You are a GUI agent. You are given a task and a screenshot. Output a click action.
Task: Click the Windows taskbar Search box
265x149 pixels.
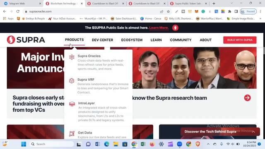tap(52, 144)
